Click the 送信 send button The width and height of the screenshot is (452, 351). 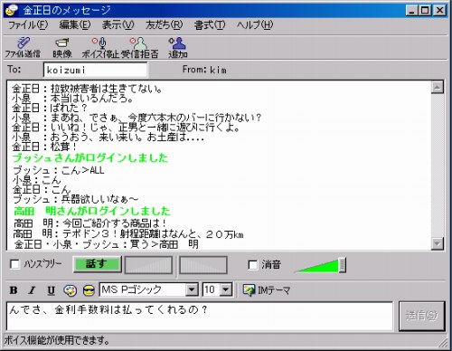pos(421,316)
